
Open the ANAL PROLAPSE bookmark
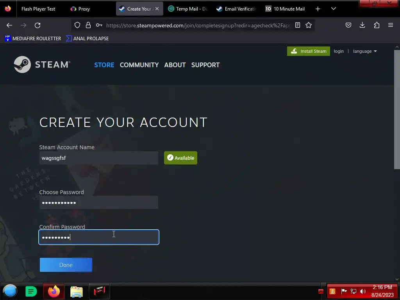click(x=87, y=39)
